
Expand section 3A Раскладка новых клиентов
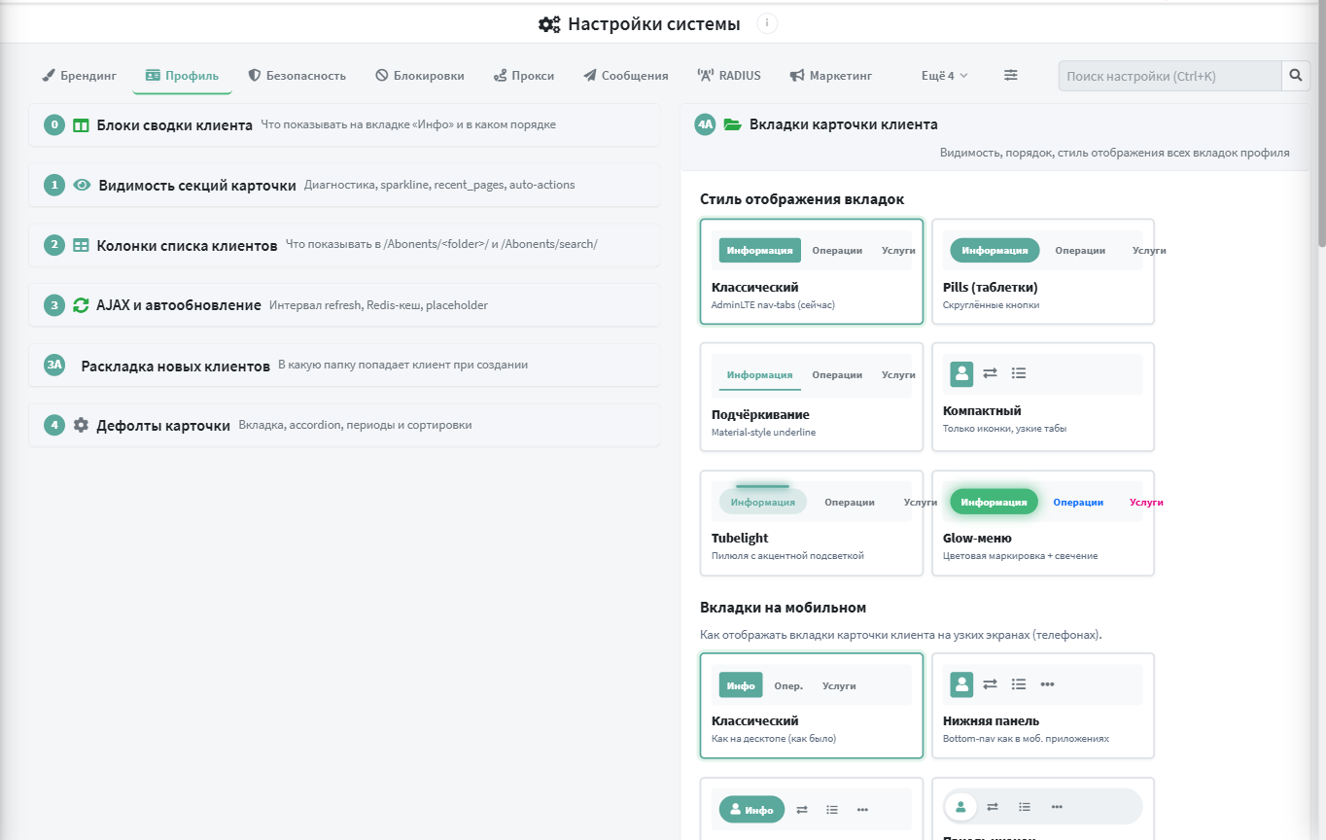pos(344,365)
